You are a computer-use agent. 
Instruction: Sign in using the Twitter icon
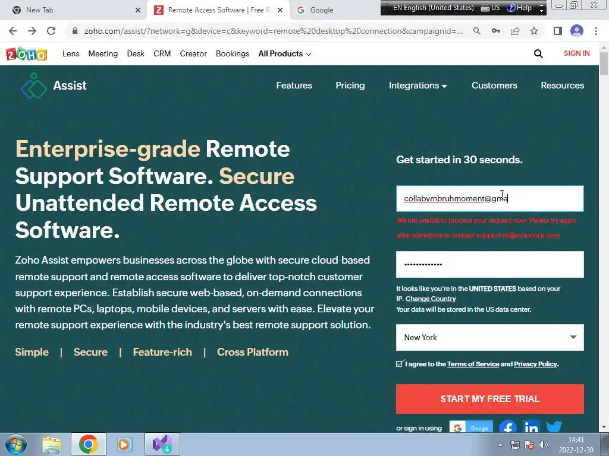click(554, 426)
